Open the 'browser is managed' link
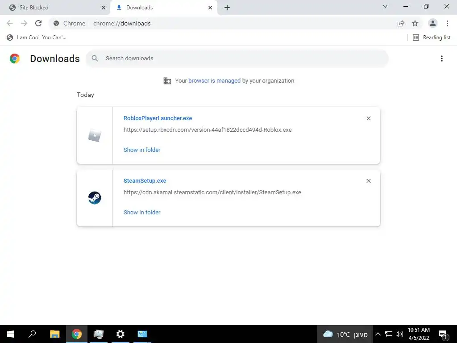The height and width of the screenshot is (343, 457). 214,81
